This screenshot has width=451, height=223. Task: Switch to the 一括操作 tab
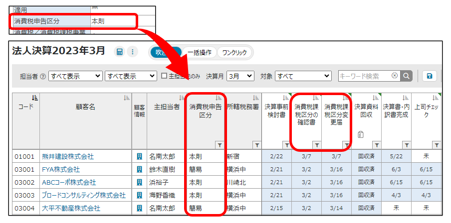199,52
